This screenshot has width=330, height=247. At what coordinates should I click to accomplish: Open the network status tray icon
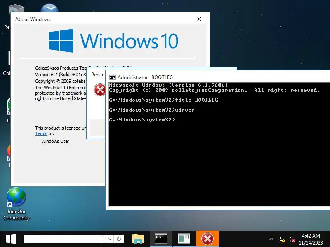(x=282, y=239)
